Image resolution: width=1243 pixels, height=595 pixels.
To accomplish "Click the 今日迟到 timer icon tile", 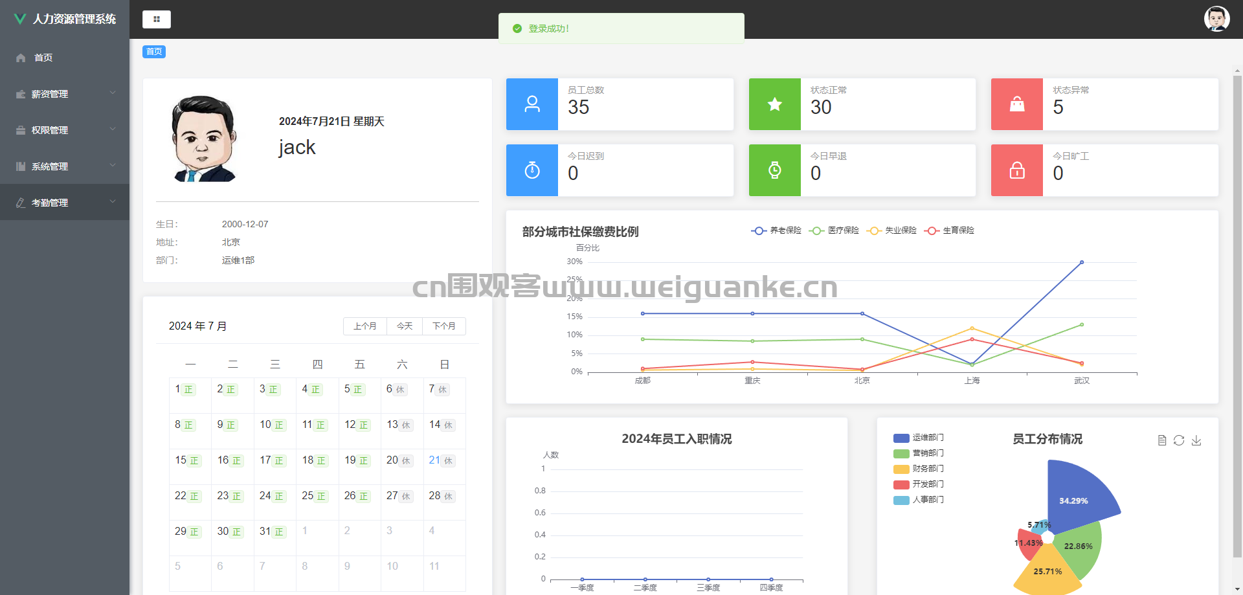I will 532,170.
